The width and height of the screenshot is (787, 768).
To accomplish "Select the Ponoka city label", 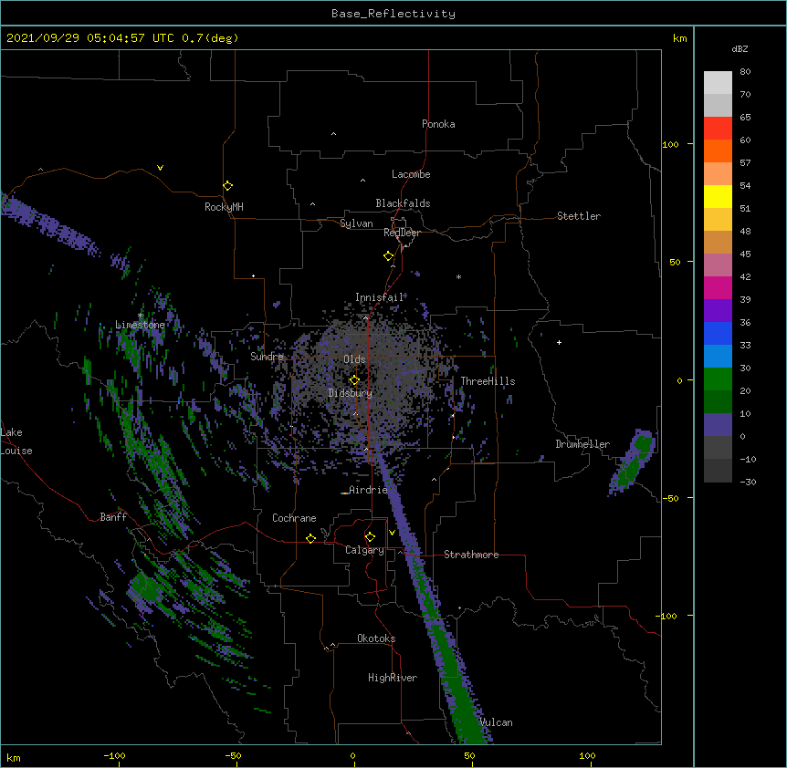I will tap(438, 124).
